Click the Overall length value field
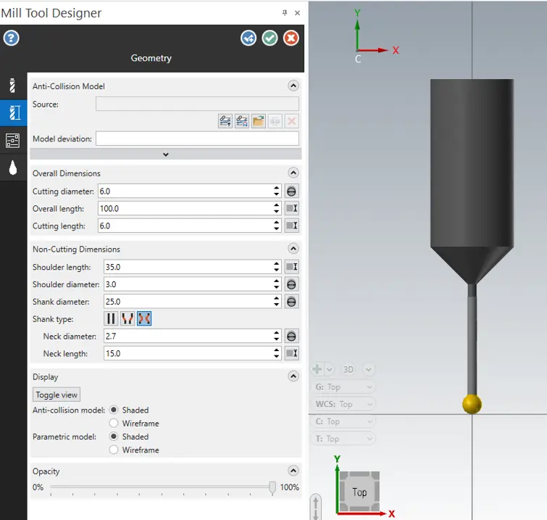Screen dimensions: 547x520 click(x=185, y=208)
